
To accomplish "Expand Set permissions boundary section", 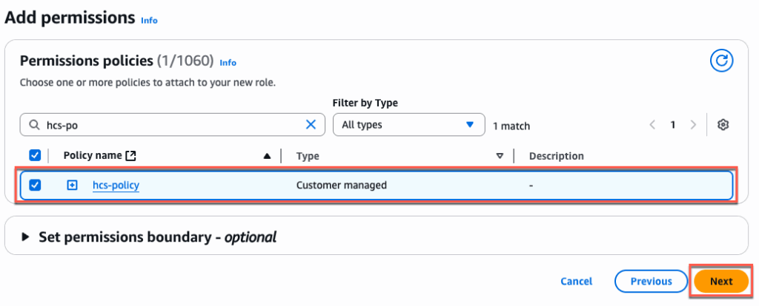I will [x=27, y=237].
